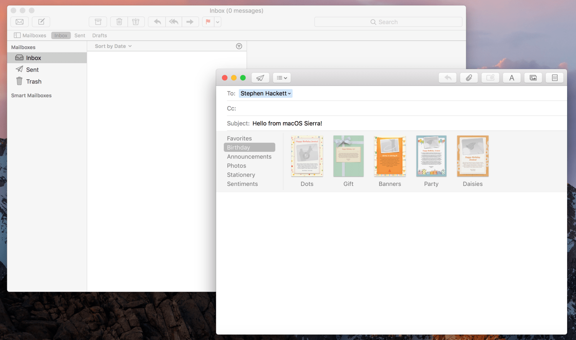This screenshot has width=576, height=340.
Task: Select the Stationery category in the template list
Action: pos(241,175)
